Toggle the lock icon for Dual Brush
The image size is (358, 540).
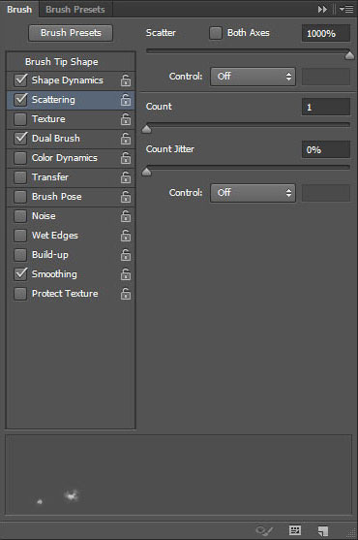[126, 139]
